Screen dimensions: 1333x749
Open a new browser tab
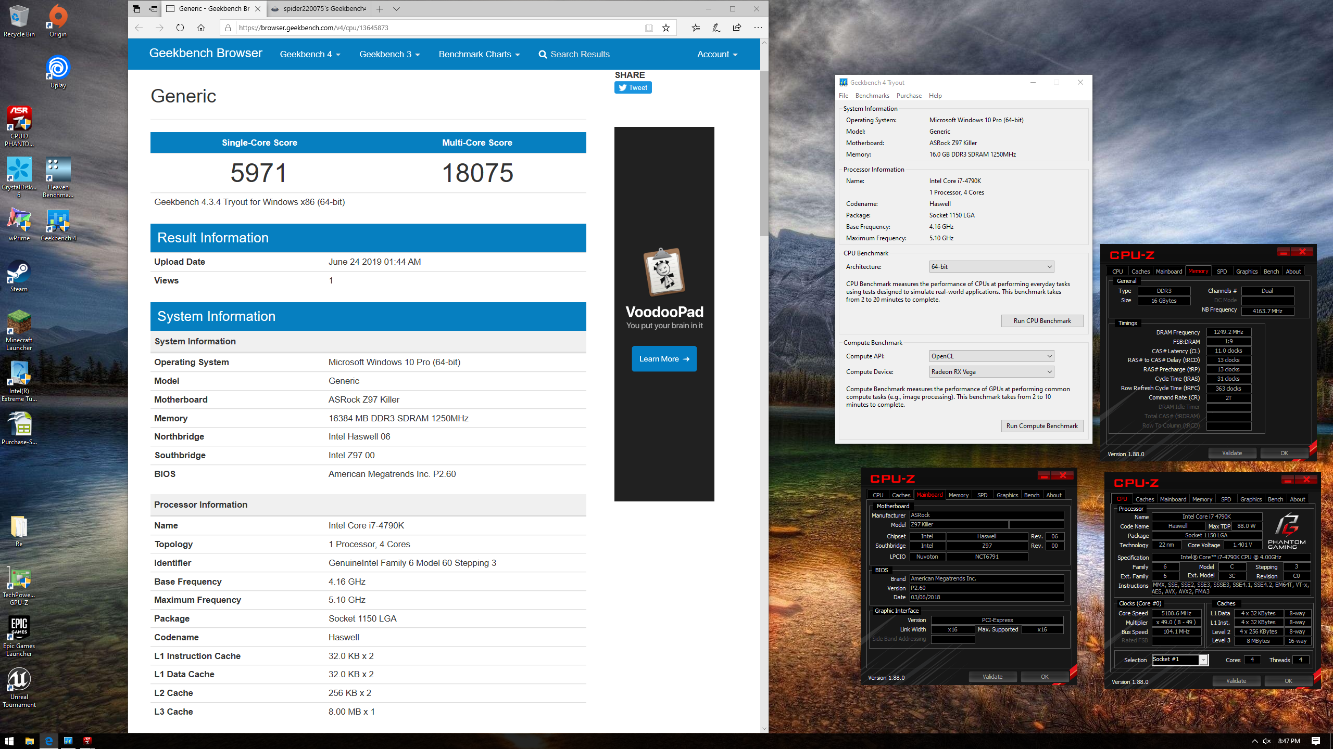click(x=380, y=9)
